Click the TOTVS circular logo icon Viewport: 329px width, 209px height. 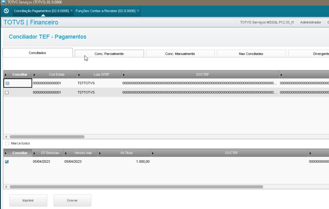6,11
